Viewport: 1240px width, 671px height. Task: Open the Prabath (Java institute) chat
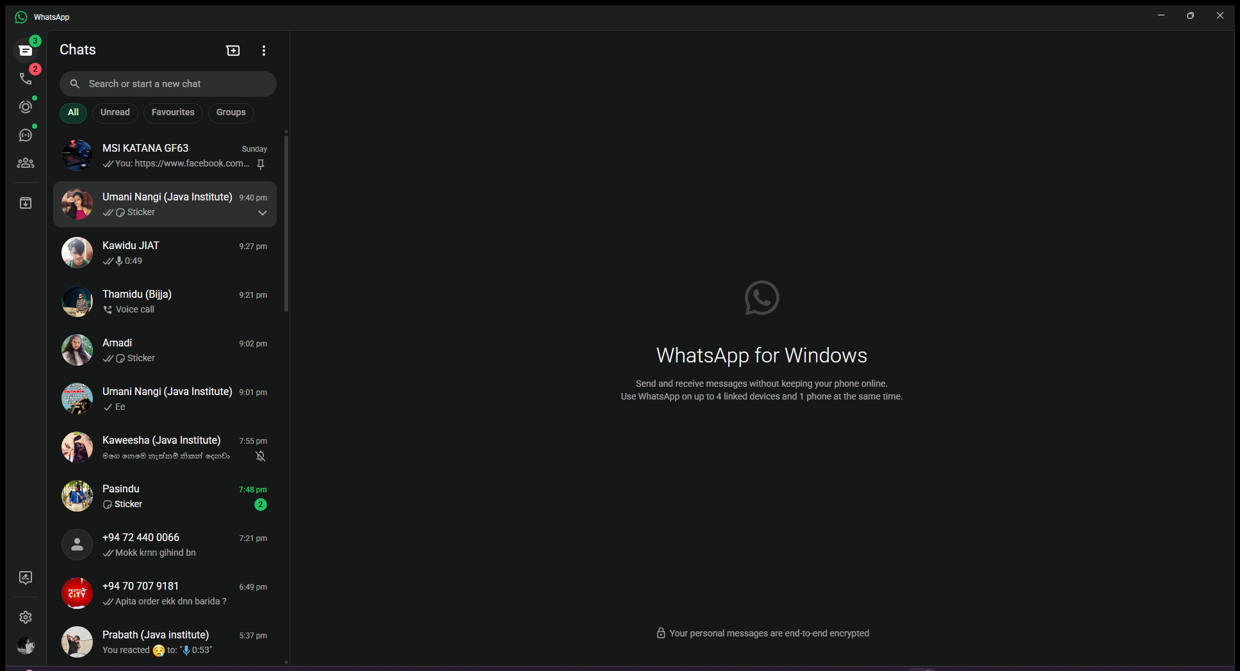tap(165, 642)
